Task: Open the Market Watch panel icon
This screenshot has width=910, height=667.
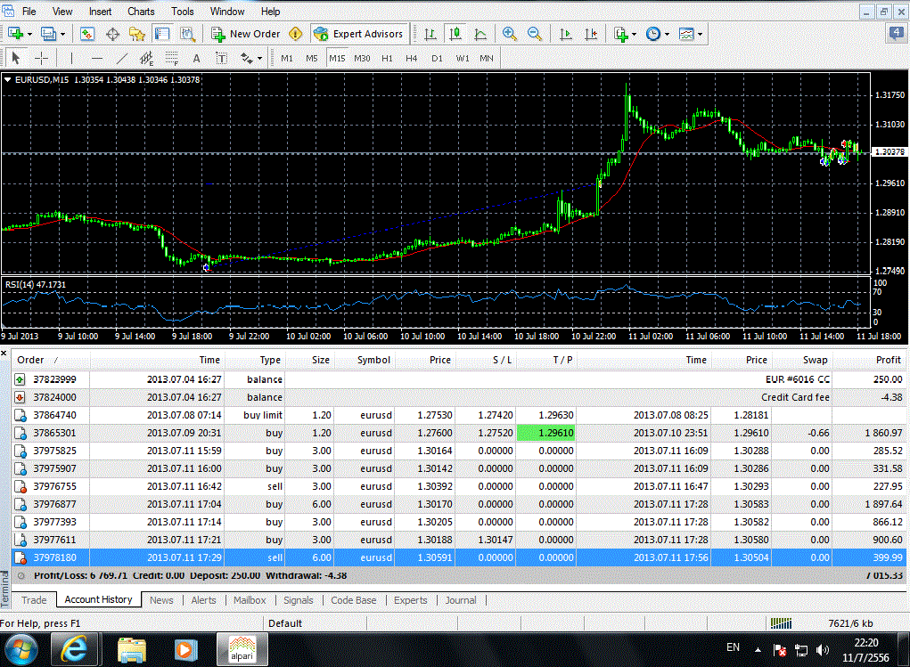Action: coord(87,34)
